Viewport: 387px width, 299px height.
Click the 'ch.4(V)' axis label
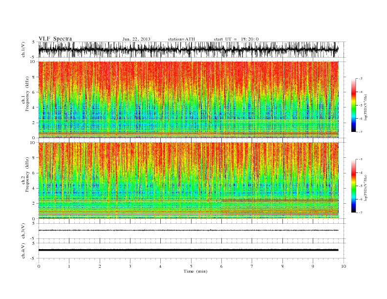(23, 251)
